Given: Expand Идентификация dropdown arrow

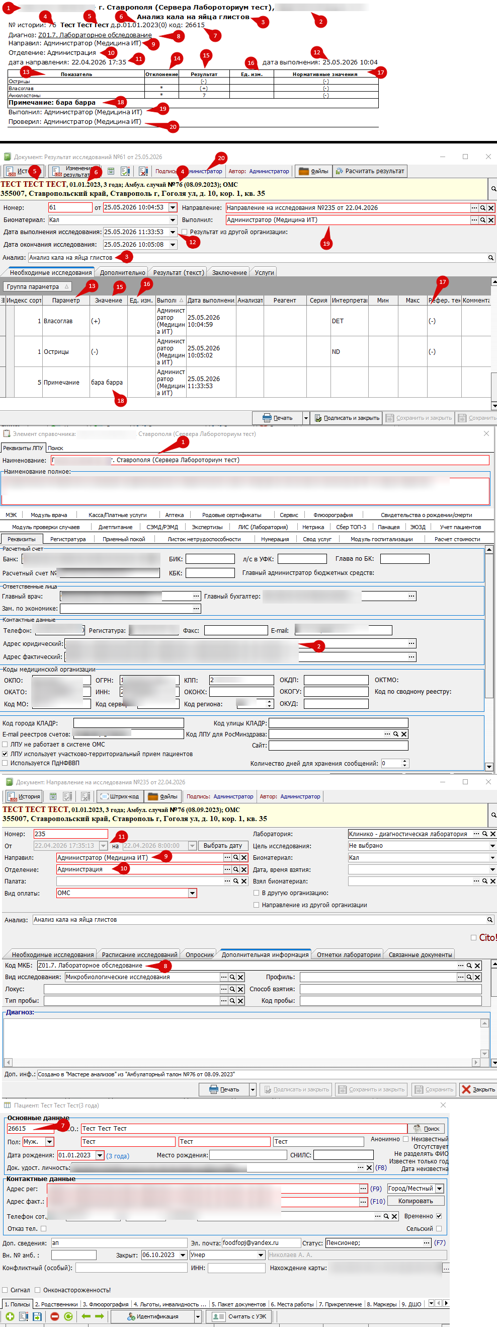Looking at the screenshot, I should pyautogui.click(x=198, y=1316).
